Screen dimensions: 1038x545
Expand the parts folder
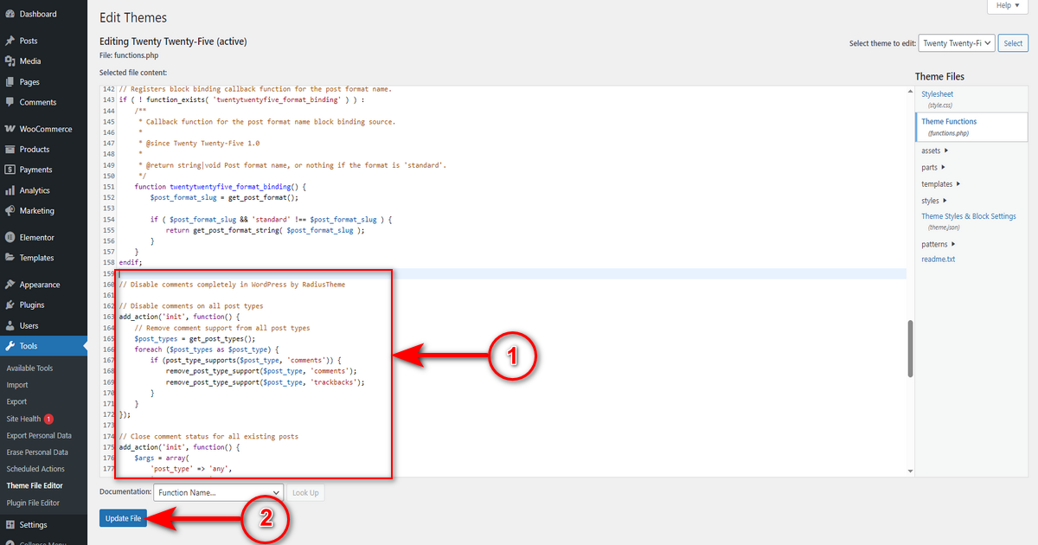point(933,168)
